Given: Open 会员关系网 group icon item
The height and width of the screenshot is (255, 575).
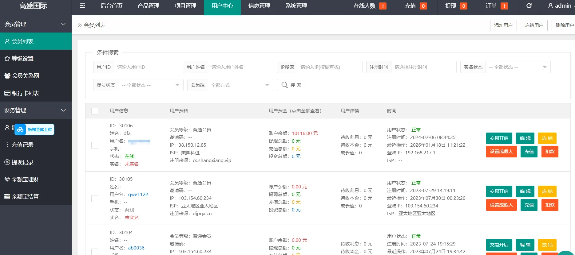Looking at the screenshot, I should pyautogui.click(x=7, y=75).
